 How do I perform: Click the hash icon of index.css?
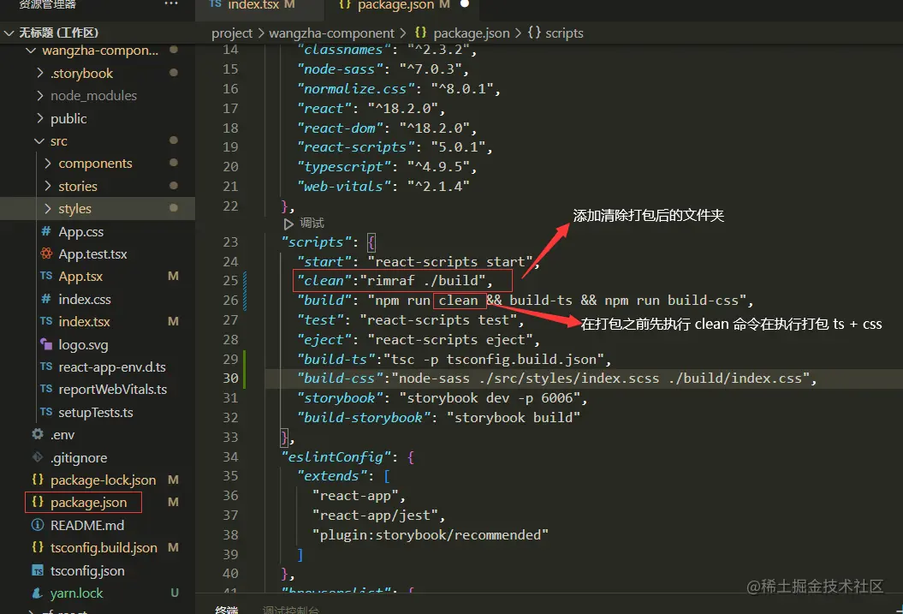pyautogui.click(x=46, y=299)
